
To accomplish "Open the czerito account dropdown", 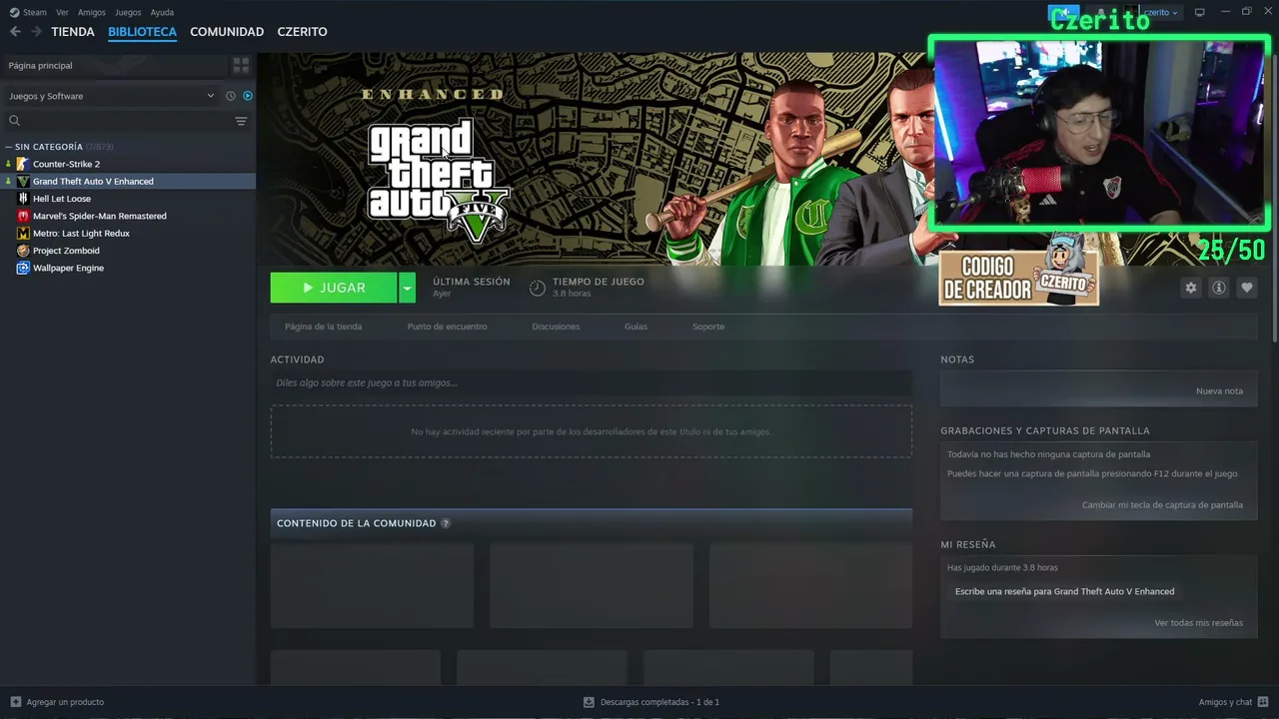I will click(1160, 12).
